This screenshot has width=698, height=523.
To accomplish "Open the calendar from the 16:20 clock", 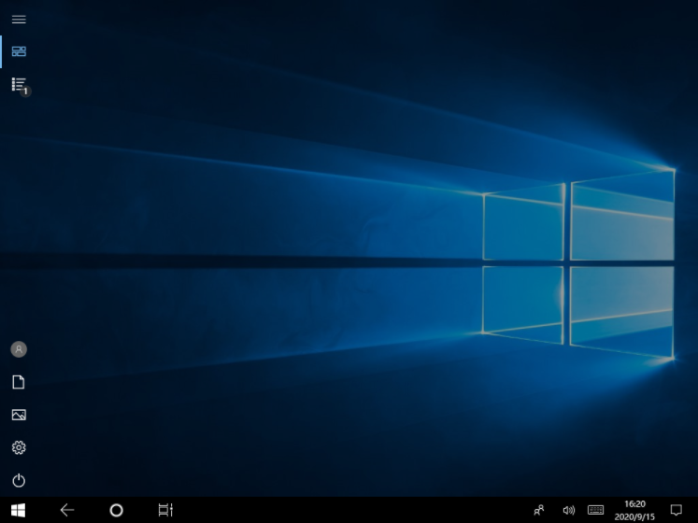I will 635,510.
